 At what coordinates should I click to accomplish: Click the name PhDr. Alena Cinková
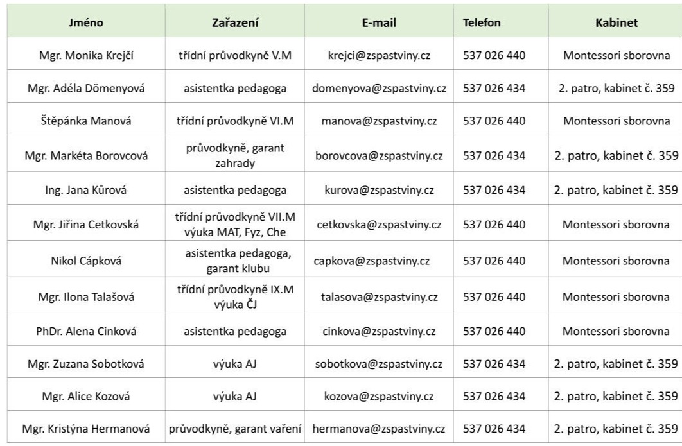tap(86, 331)
